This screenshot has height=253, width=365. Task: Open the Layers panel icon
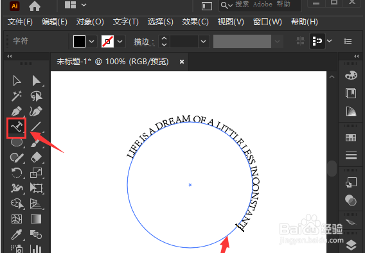click(x=351, y=245)
